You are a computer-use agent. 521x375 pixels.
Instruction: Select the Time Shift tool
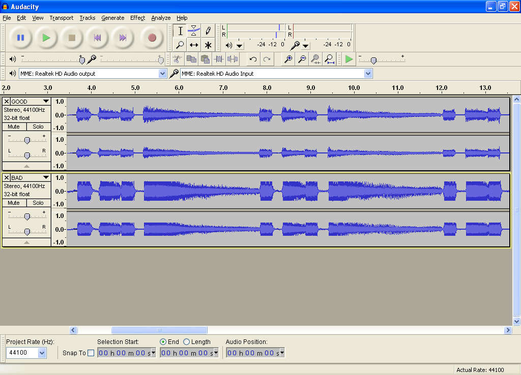[x=194, y=45]
